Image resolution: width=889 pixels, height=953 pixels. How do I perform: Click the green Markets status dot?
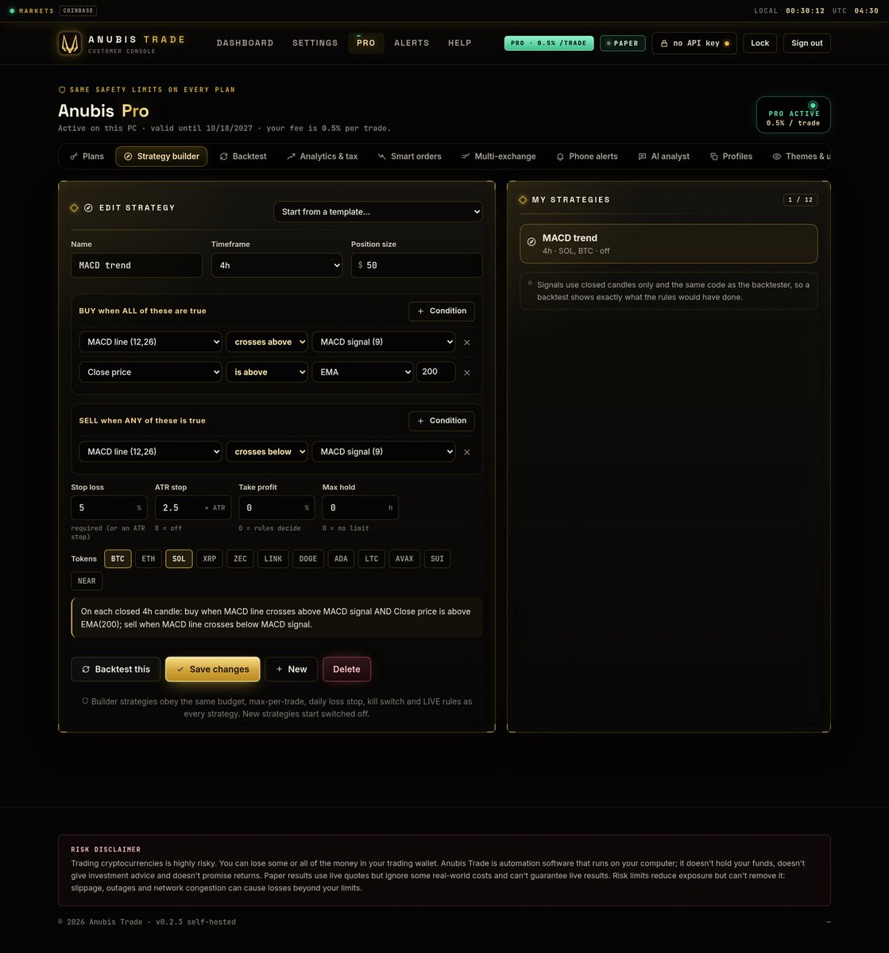point(12,11)
